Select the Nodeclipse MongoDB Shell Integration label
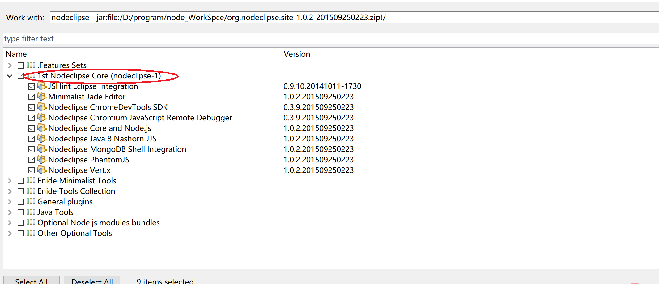This screenshot has height=284, width=659. 117,149
